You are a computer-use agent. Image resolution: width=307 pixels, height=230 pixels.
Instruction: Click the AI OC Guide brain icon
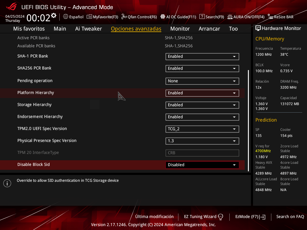163,17
